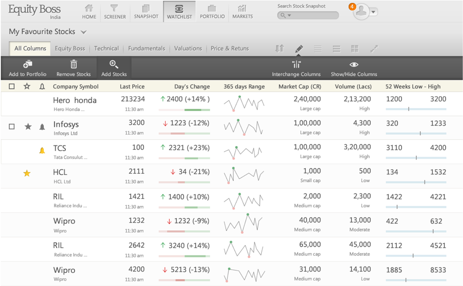Click Add Stocks
The height and width of the screenshot is (286, 463).
pos(114,68)
